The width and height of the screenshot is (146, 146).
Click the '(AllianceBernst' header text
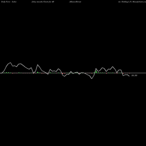pos(75,2)
